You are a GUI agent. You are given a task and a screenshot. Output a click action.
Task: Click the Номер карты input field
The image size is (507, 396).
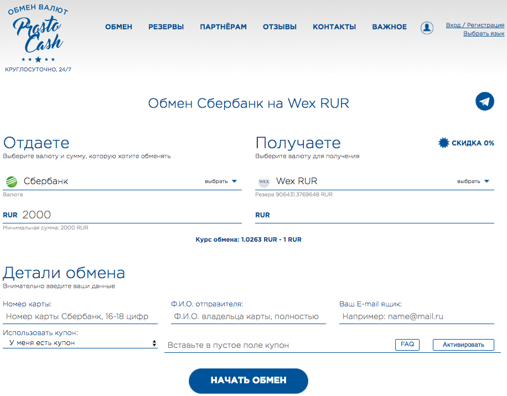pos(80,316)
